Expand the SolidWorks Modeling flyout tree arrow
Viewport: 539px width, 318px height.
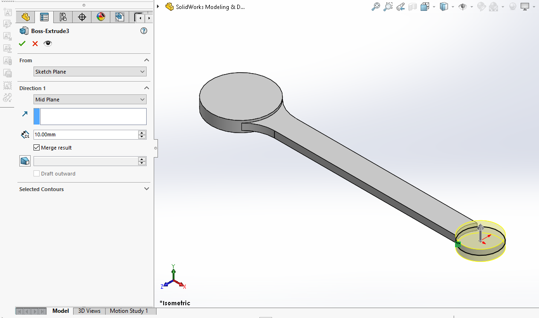click(158, 7)
